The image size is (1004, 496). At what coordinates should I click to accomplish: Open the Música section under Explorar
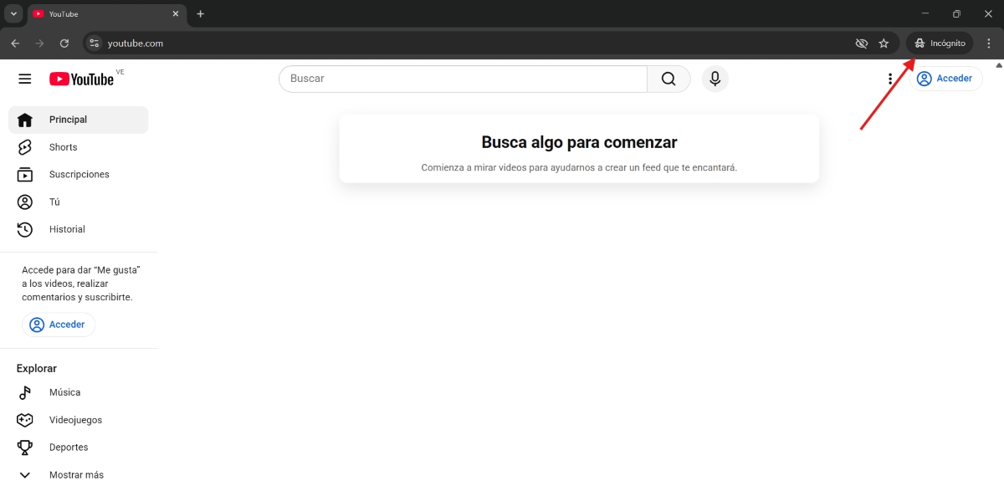click(64, 391)
